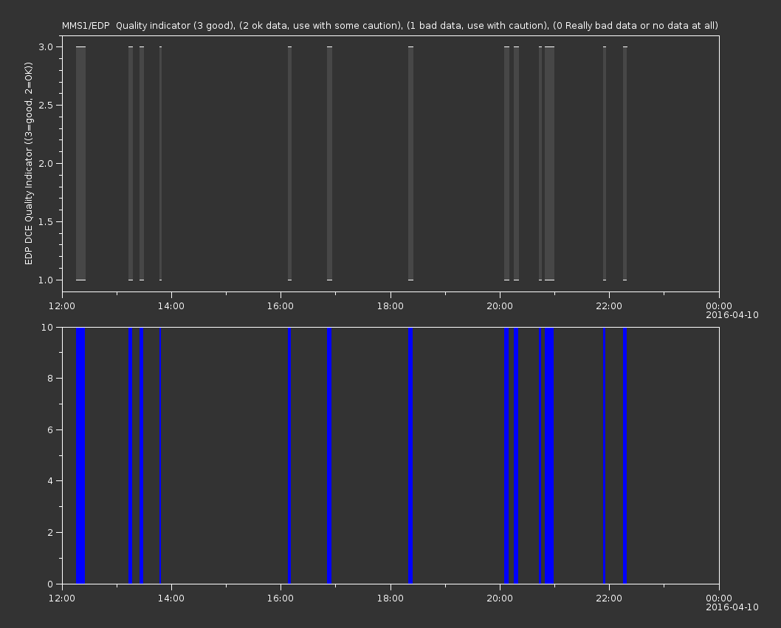
Task: Select the wide gray bar just after 12:00
Action: [x=80, y=163]
